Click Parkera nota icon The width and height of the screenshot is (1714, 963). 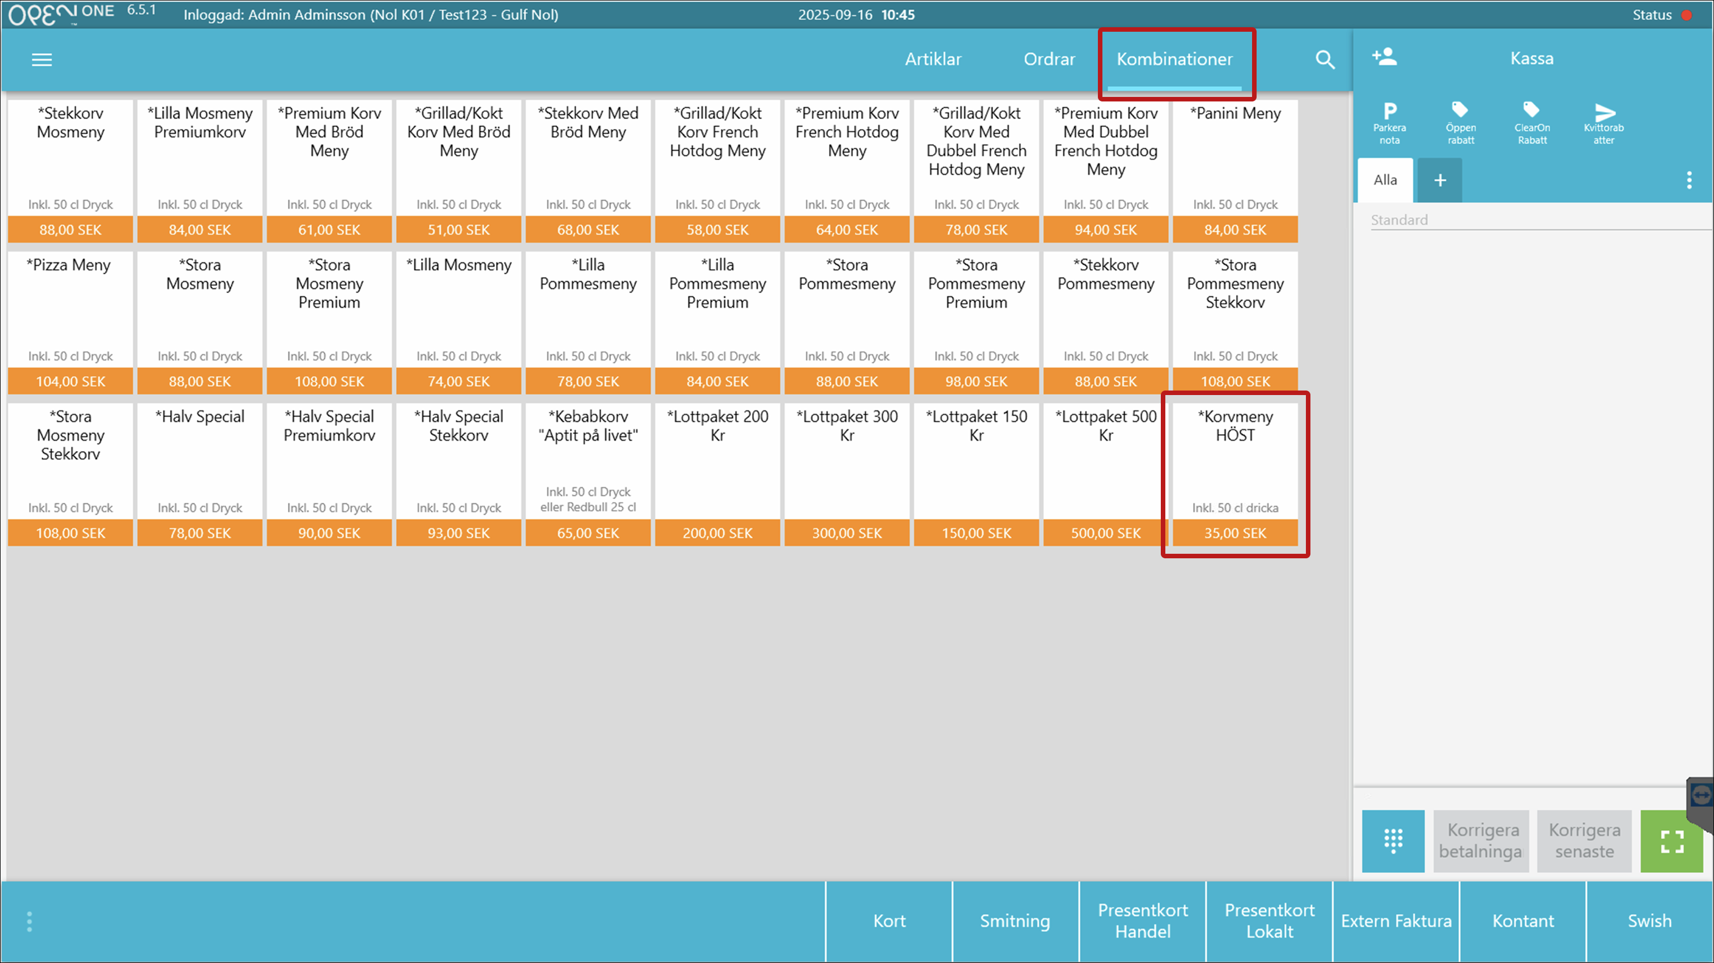[1389, 123]
